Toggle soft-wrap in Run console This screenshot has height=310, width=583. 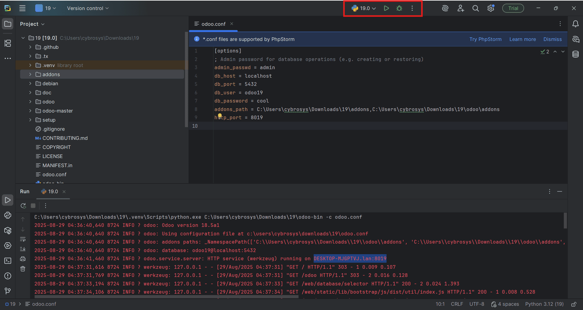pos(23,239)
